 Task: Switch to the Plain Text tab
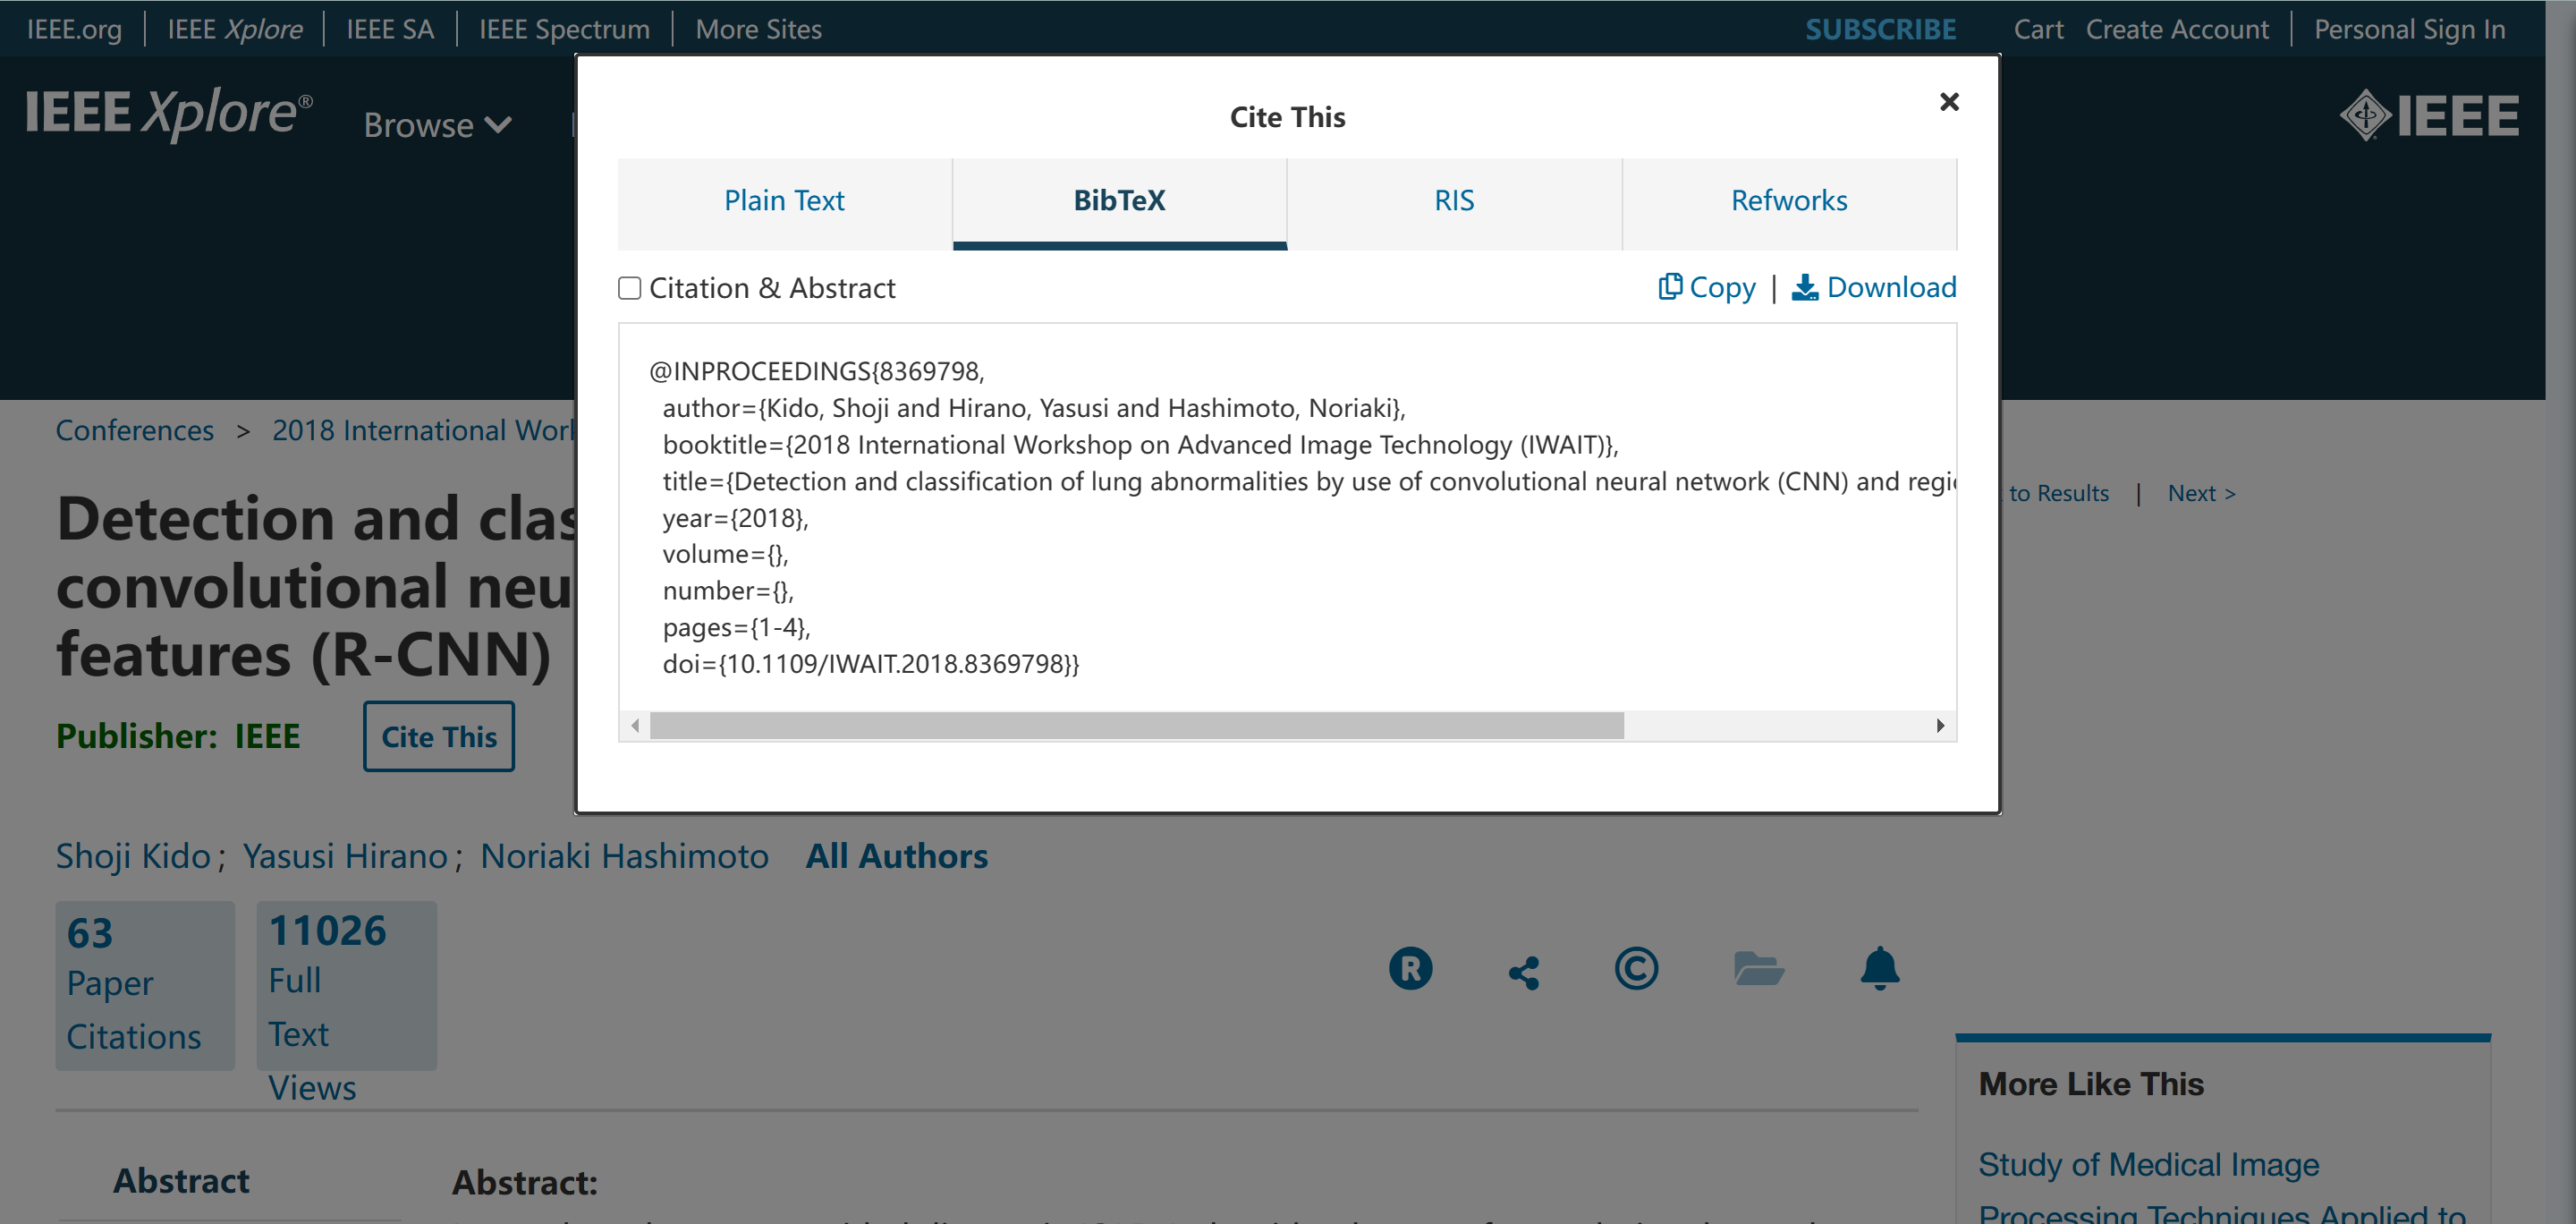pyautogui.click(x=784, y=201)
